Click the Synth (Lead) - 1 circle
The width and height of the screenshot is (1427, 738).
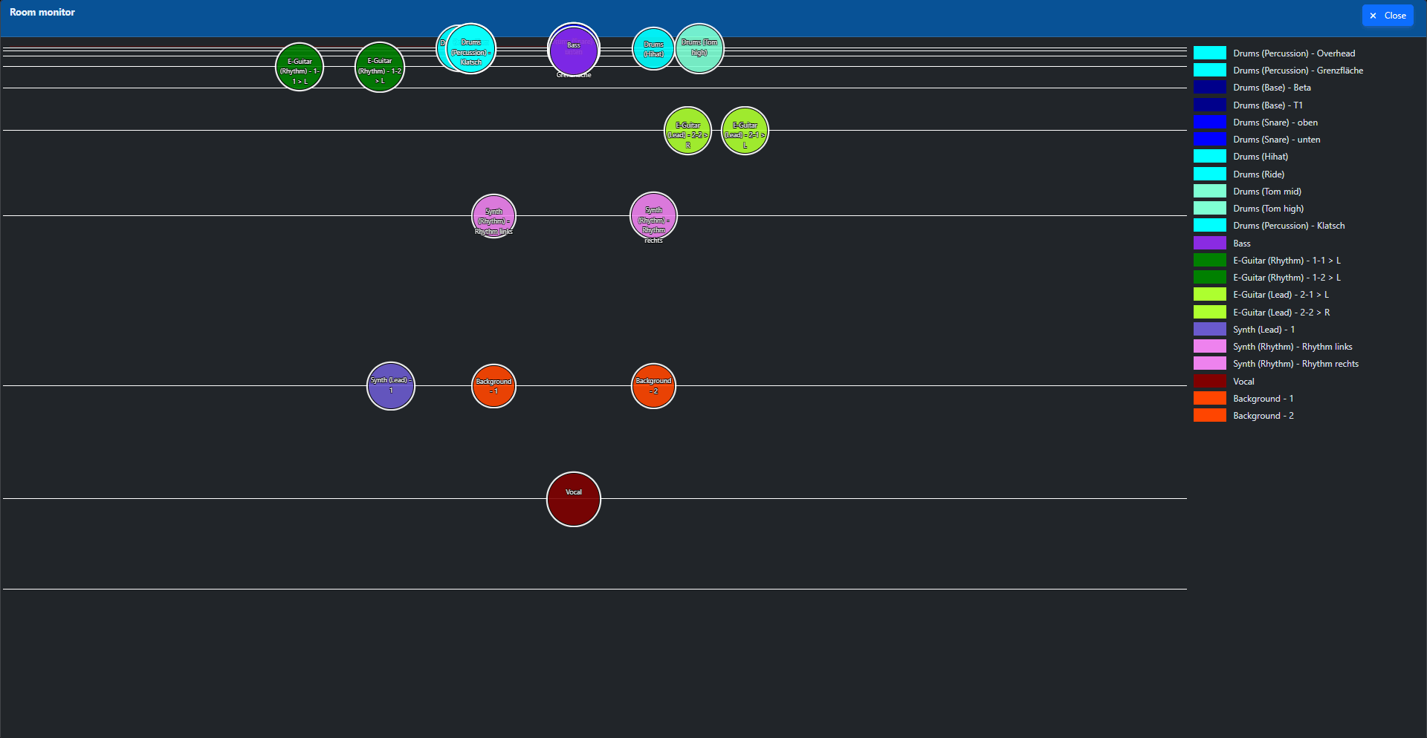click(x=391, y=386)
